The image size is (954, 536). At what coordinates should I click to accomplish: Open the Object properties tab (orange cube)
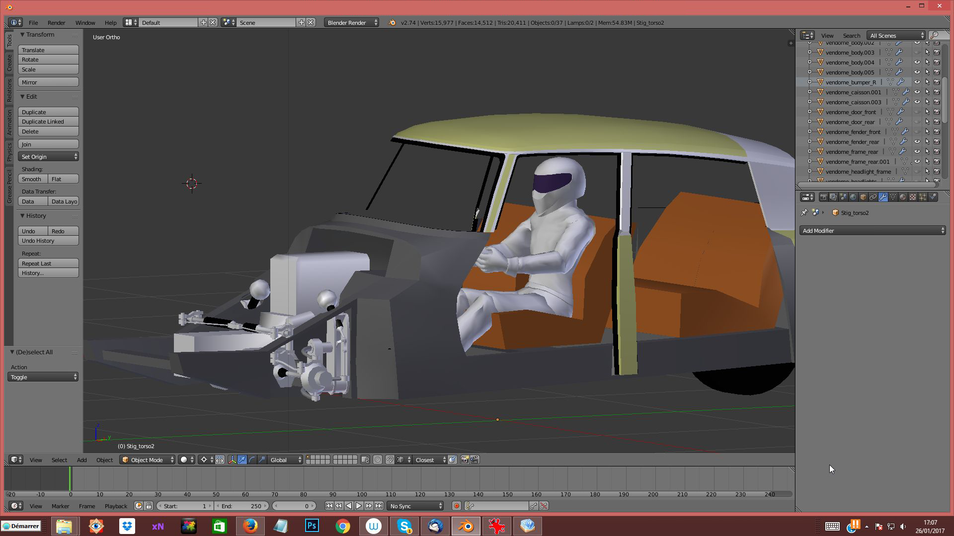point(863,197)
